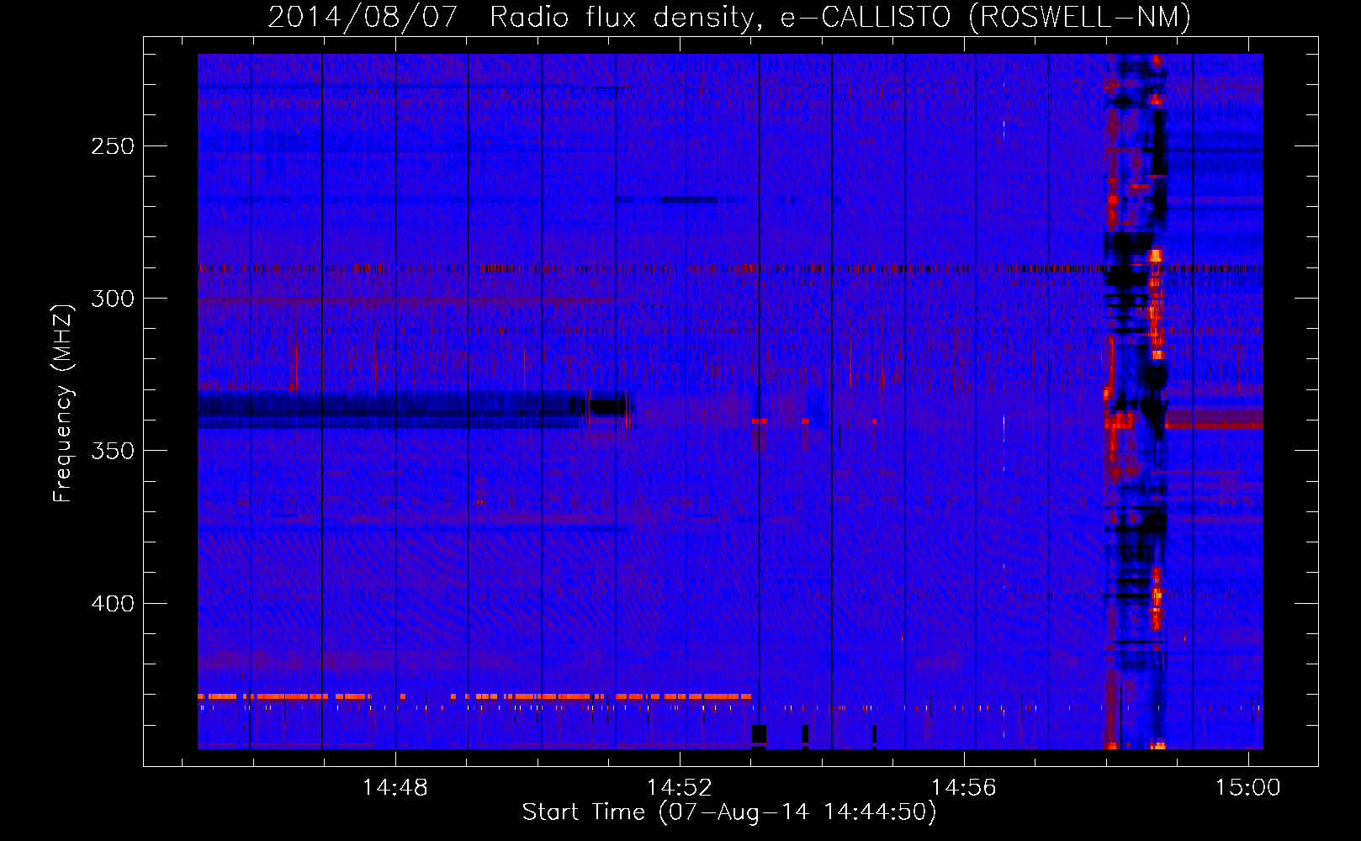1361x841 pixels.
Task: Click the plot title mentioning e-CALLISTO ROSWELL-NM
Action: click(729, 17)
